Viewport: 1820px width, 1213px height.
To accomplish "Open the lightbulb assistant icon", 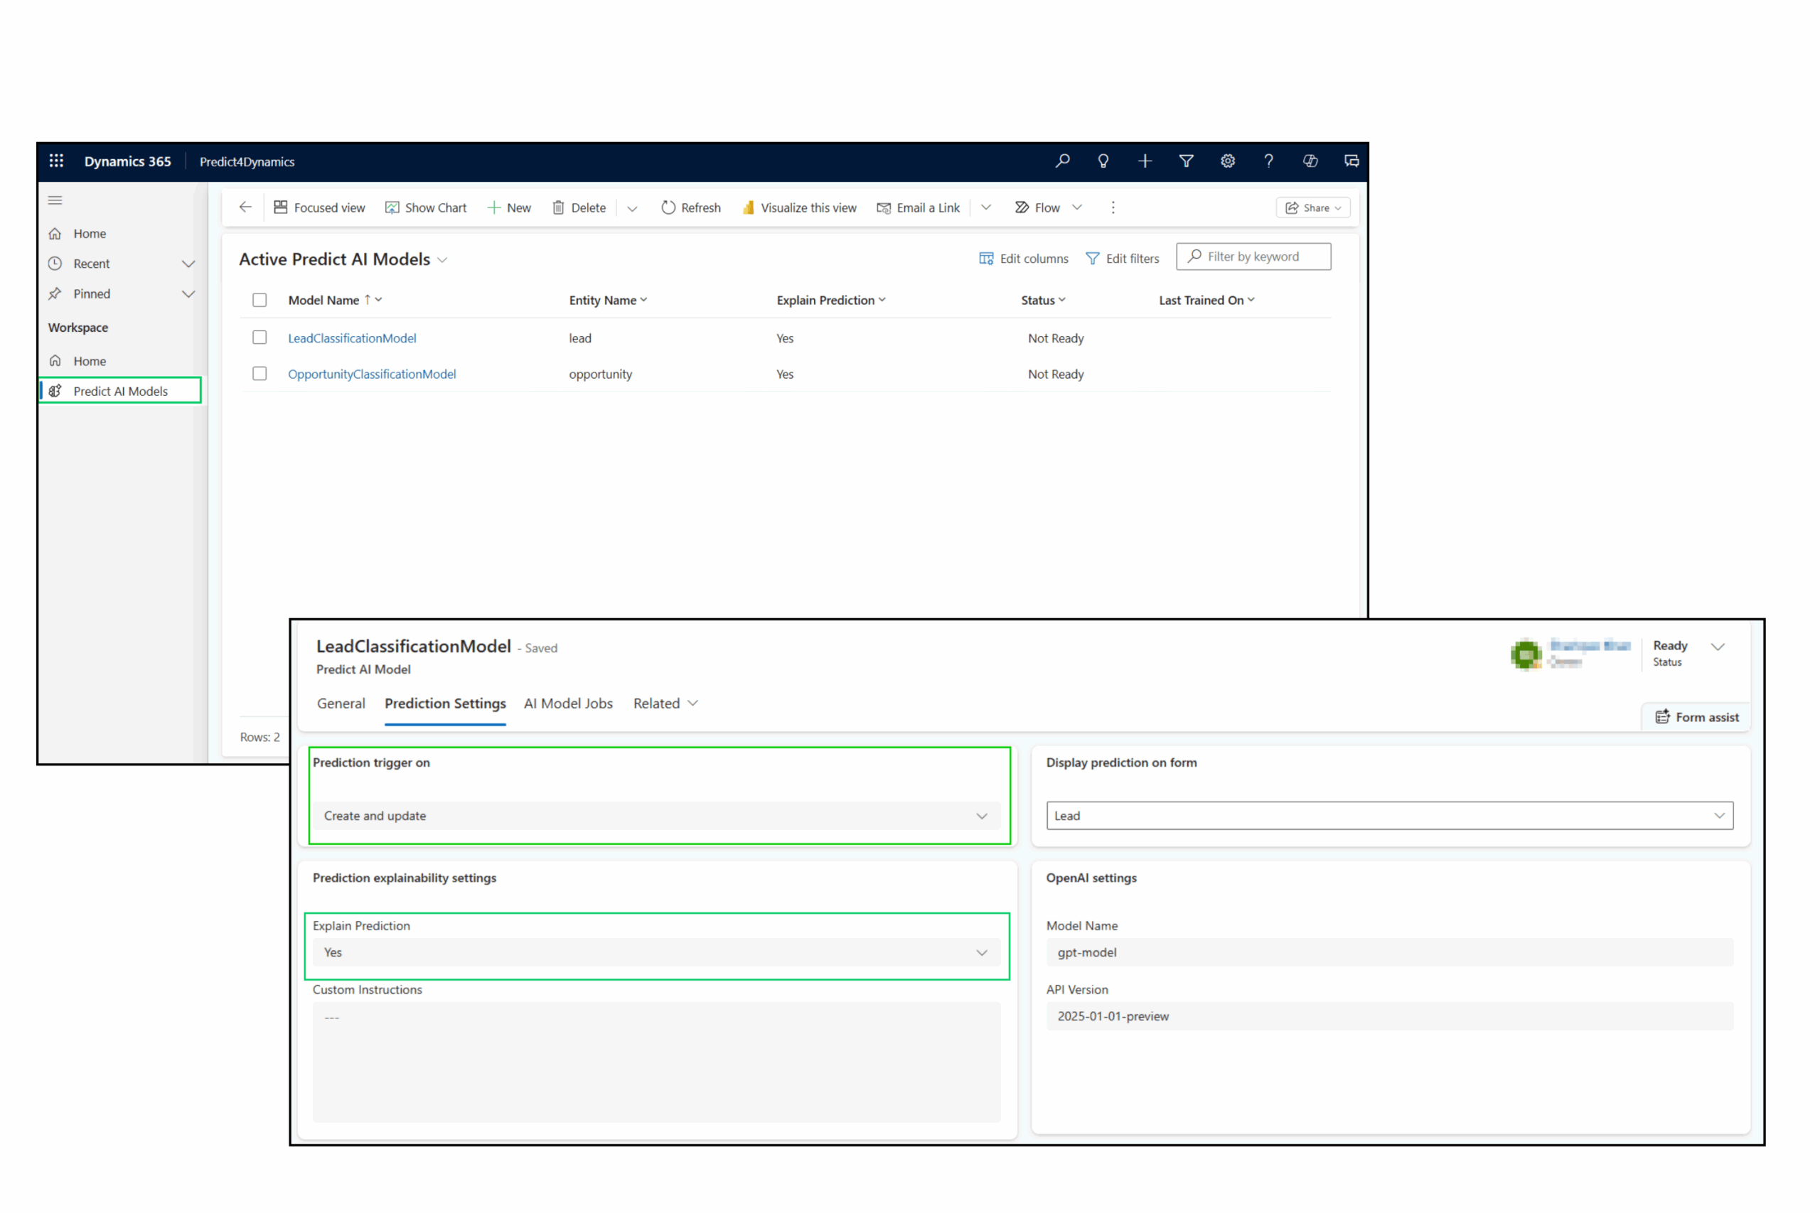I will pos(1103,161).
